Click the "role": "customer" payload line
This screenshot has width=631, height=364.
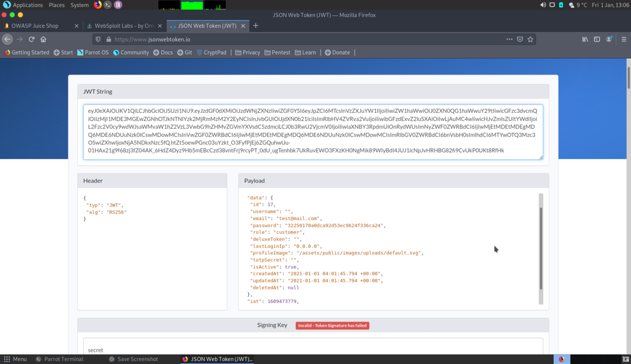tap(278, 232)
